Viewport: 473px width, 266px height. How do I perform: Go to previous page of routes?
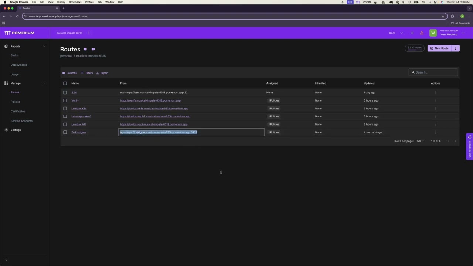(448, 141)
